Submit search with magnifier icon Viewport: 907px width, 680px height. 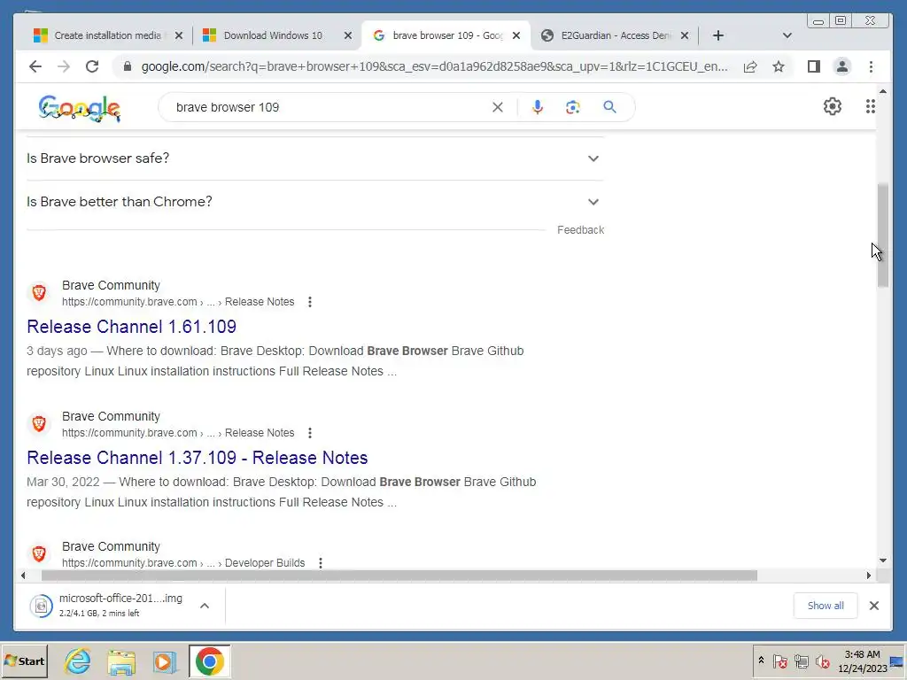pos(609,107)
